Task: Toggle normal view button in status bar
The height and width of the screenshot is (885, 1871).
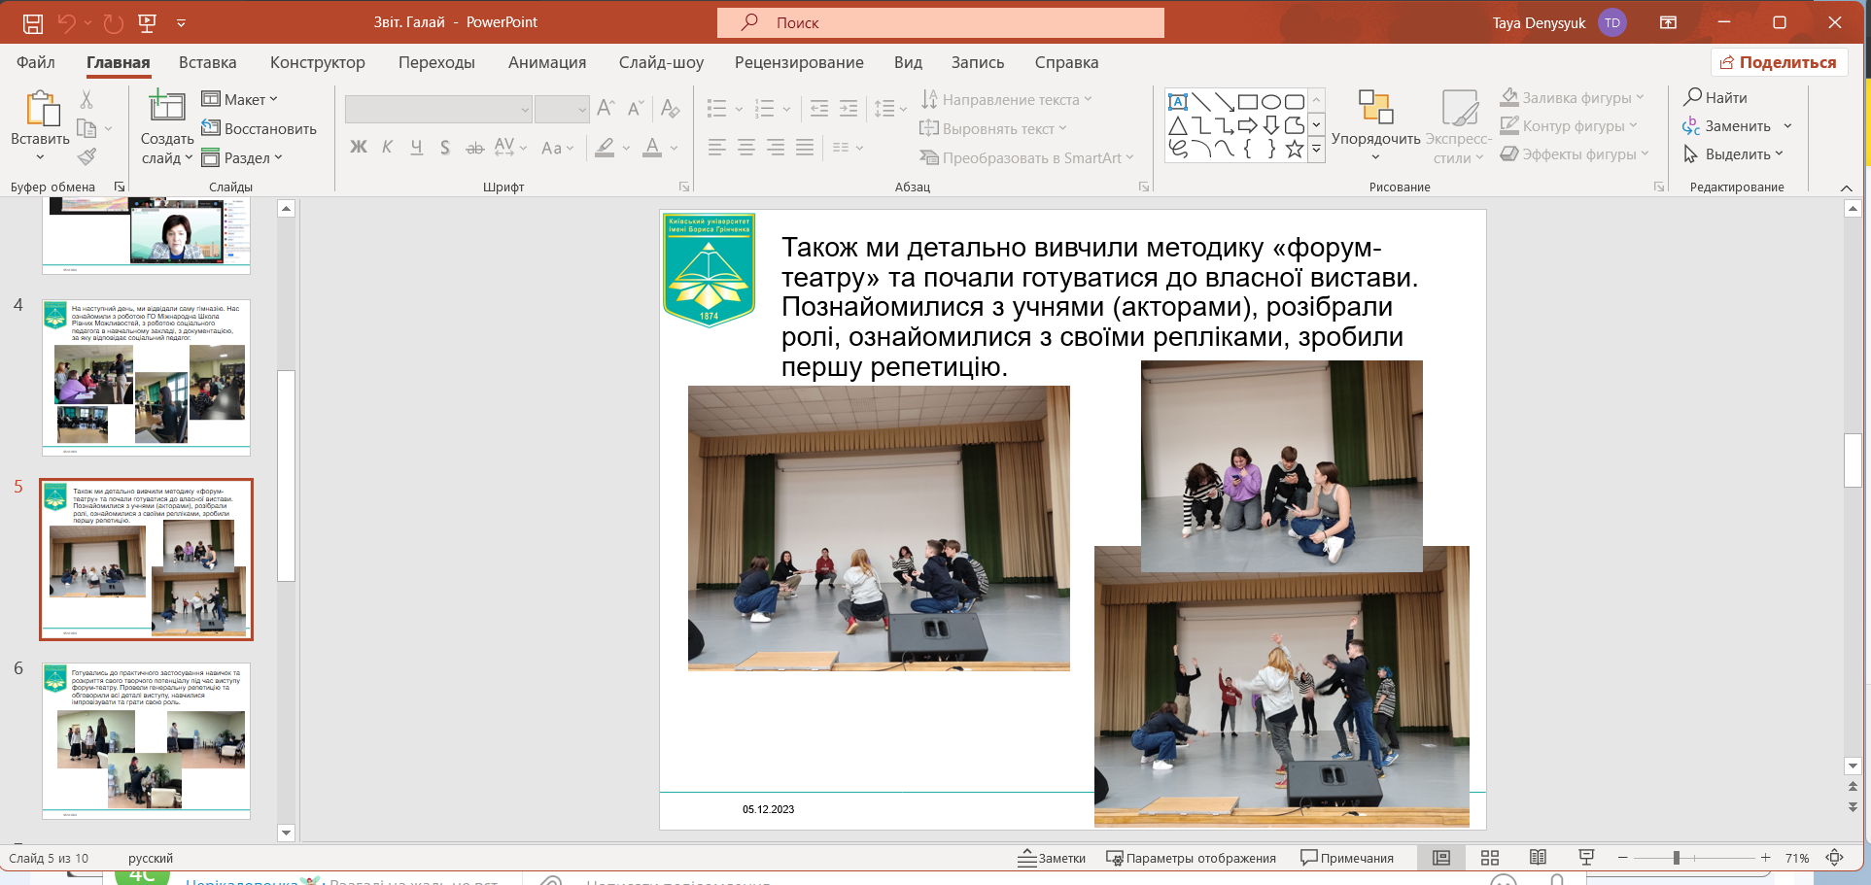Action: pyautogui.click(x=1441, y=858)
